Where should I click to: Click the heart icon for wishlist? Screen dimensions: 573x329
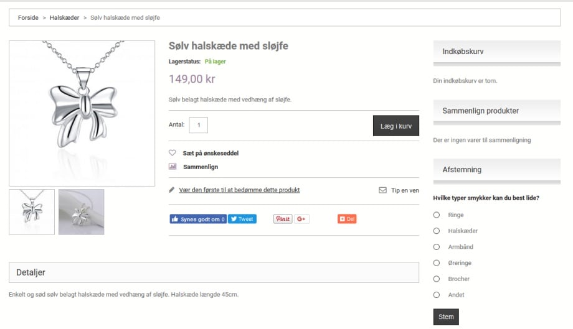[x=173, y=153]
